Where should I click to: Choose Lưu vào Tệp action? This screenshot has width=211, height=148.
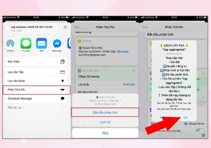coord(36,72)
